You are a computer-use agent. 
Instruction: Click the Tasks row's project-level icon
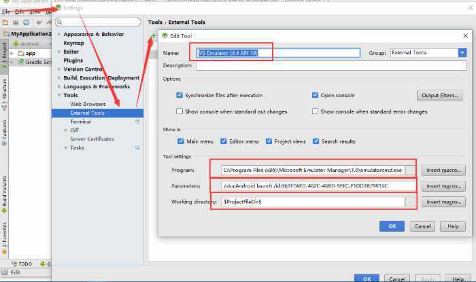tap(137, 147)
